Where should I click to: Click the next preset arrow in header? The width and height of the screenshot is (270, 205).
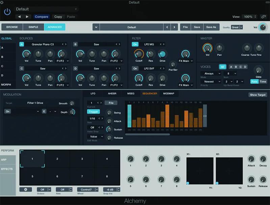27,17
